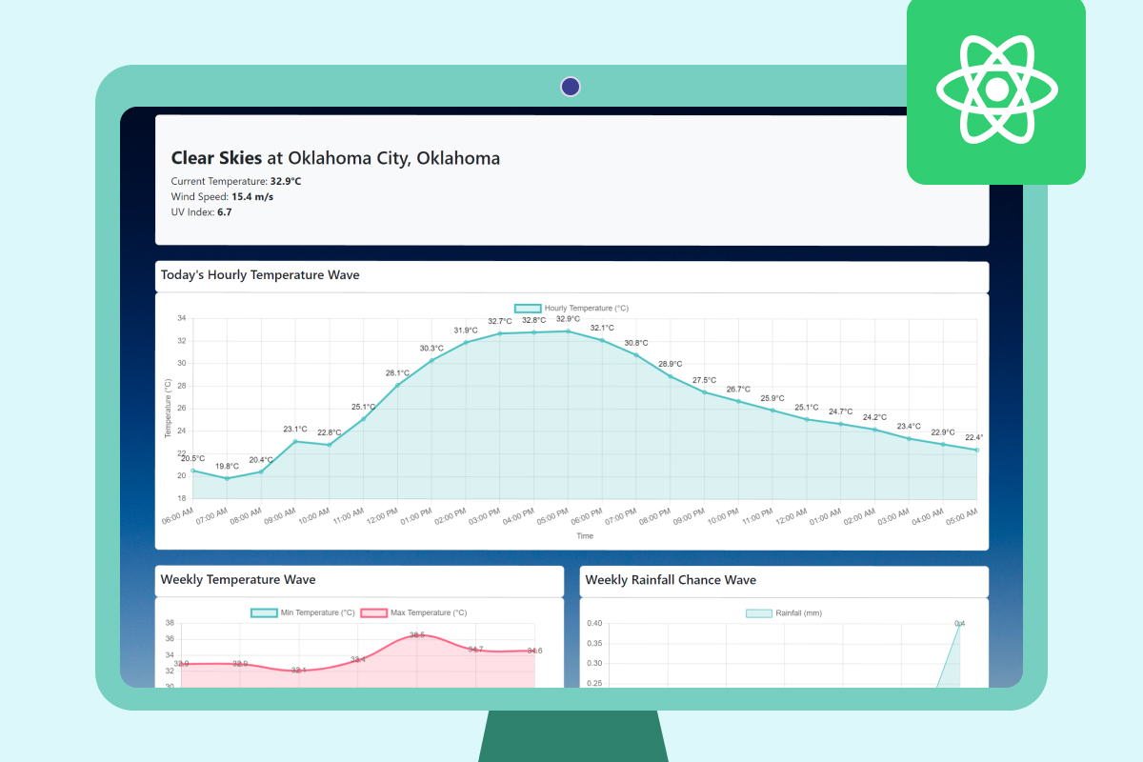
Task: Click the monitor's webcam dot
Action: point(571,87)
